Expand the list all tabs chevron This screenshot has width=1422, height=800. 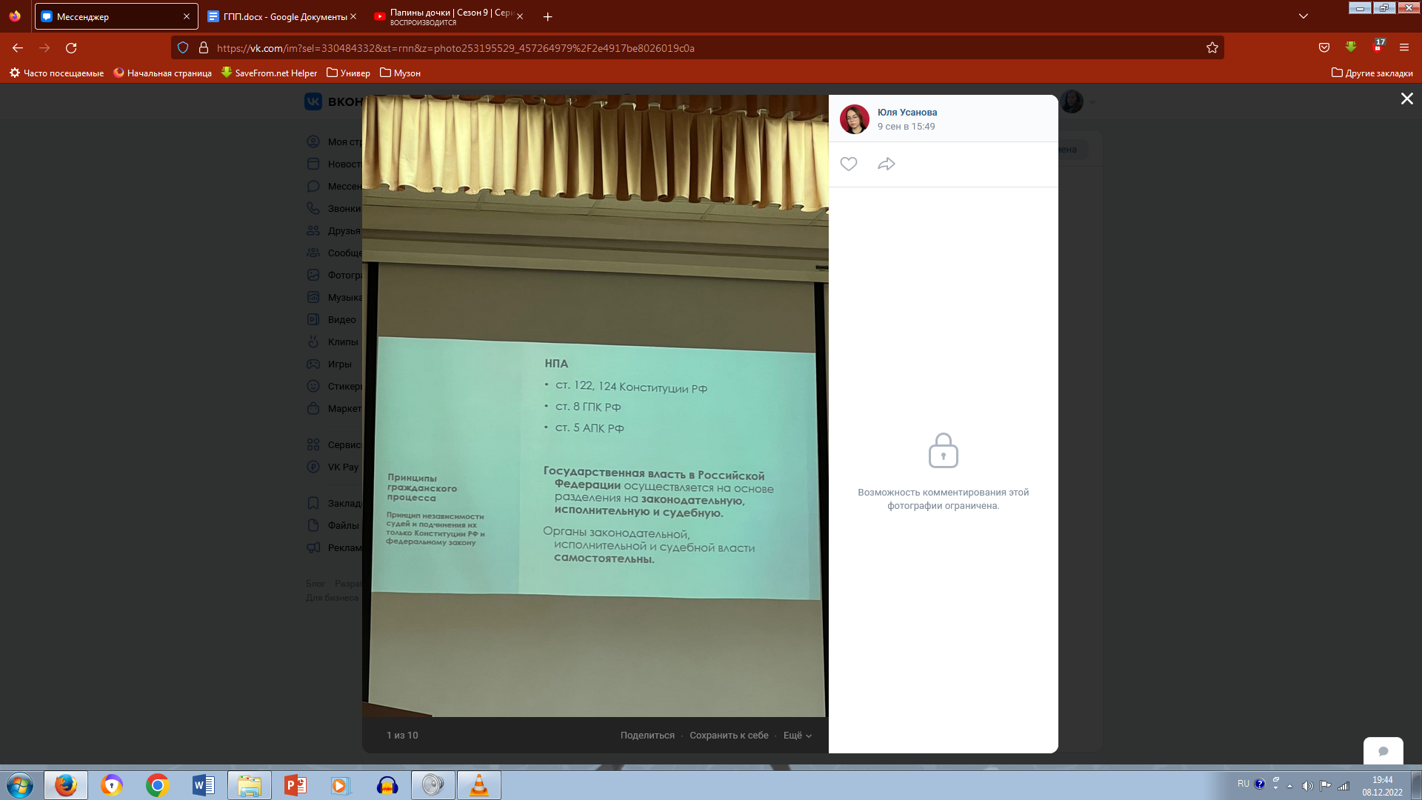coord(1303,16)
